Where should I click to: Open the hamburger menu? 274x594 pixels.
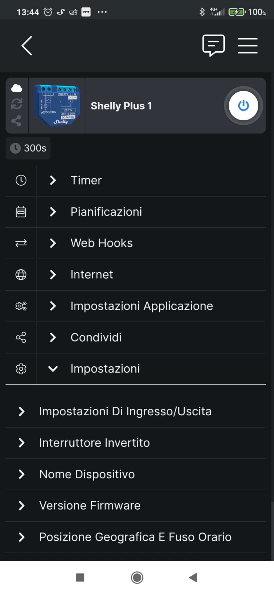point(248,45)
